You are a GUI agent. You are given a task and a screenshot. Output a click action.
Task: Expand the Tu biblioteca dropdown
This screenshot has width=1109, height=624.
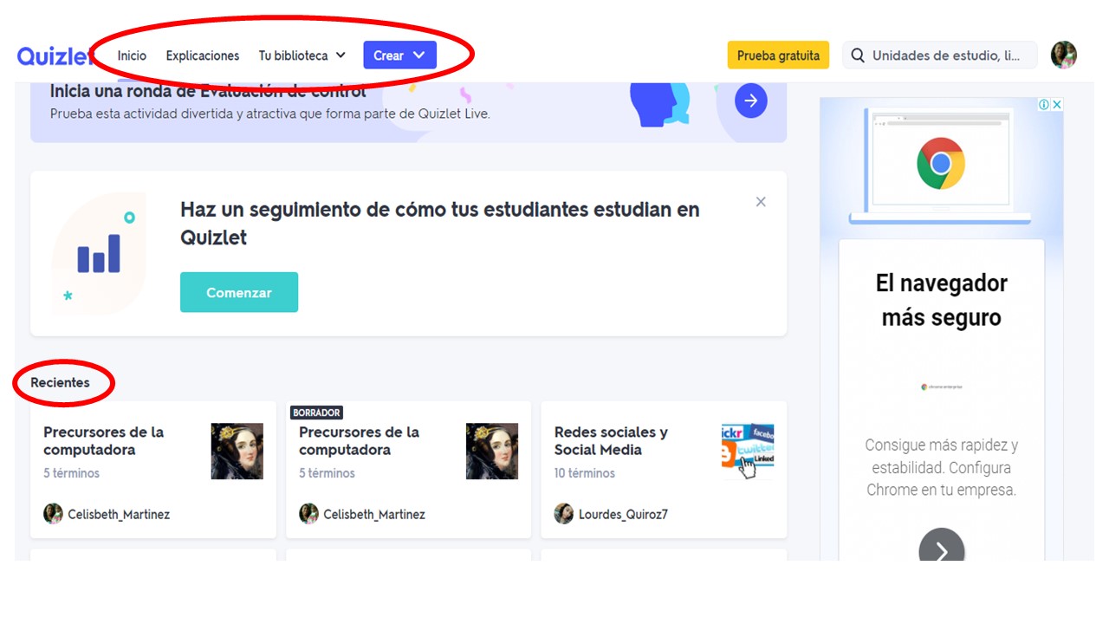click(302, 55)
